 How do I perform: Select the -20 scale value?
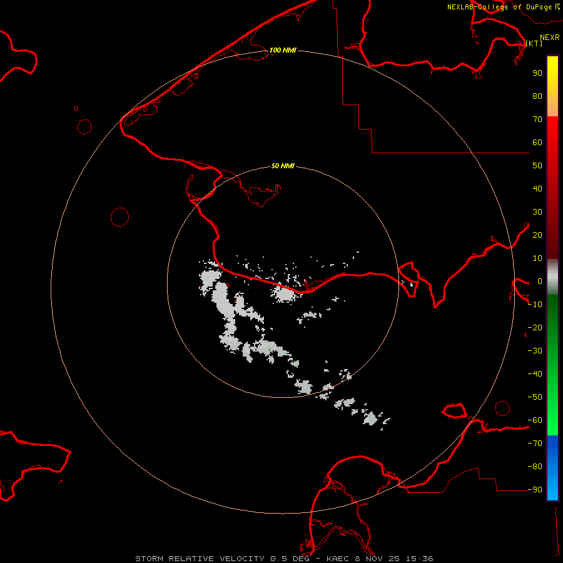[535, 327]
